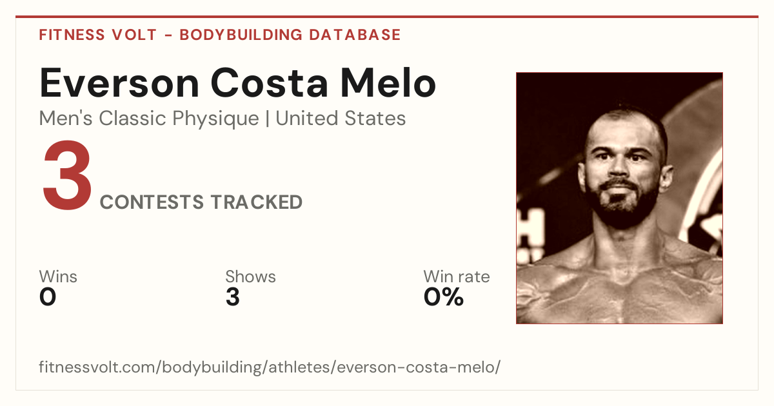Click the Shows stat label
Screen dimensions: 774x406
click(250, 276)
